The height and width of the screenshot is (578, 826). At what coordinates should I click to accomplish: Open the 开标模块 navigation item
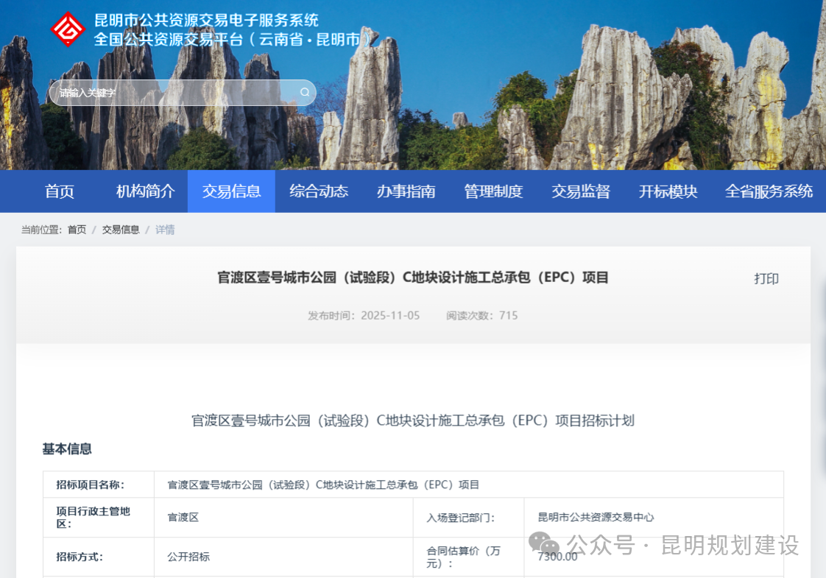click(x=668, y=191)
